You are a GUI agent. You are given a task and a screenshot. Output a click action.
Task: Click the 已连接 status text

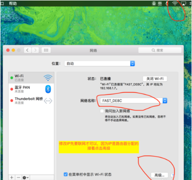[105, 79]
